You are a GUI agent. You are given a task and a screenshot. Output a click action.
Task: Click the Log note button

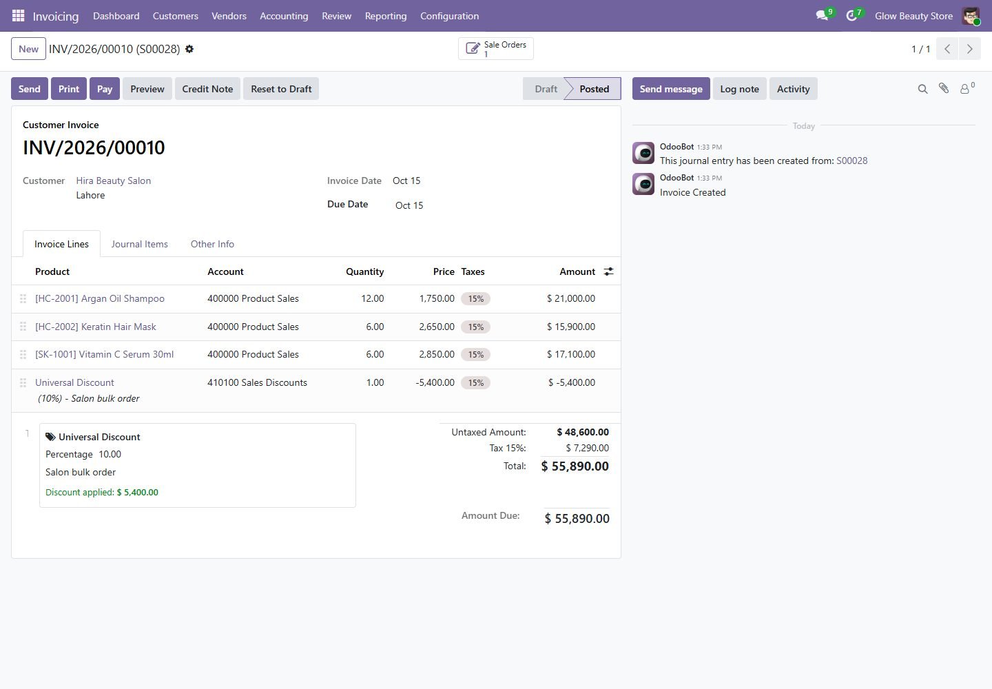pyautogui.click(x=740, y=89)
